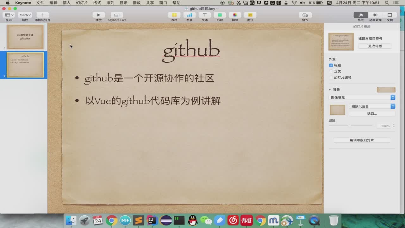This screenshot has width=405, height=228.
Task: Open the 幻灯片 menu
Action: tap(82, 3)
